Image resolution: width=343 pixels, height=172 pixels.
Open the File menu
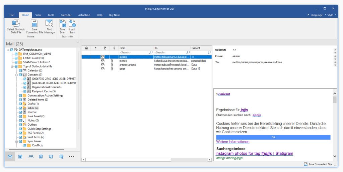click(x=12, y=15)
